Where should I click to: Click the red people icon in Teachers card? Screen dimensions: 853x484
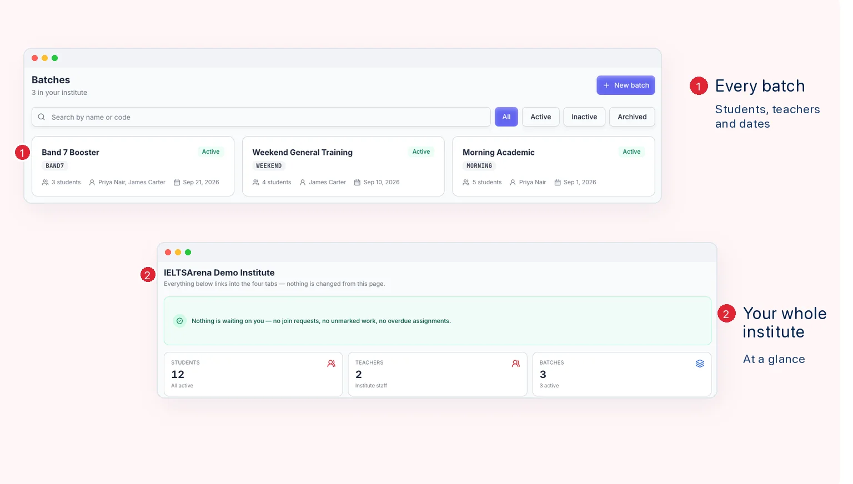point(516,364)
